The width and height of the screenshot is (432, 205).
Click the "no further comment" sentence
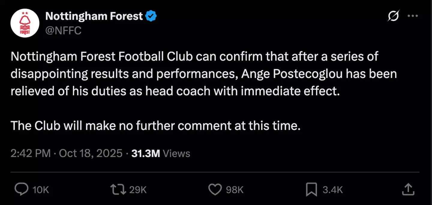pyautogui.click(x=155, y=126)
